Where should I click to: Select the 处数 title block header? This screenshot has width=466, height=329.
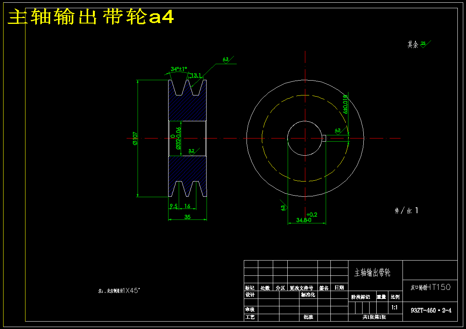pos(265,288)
